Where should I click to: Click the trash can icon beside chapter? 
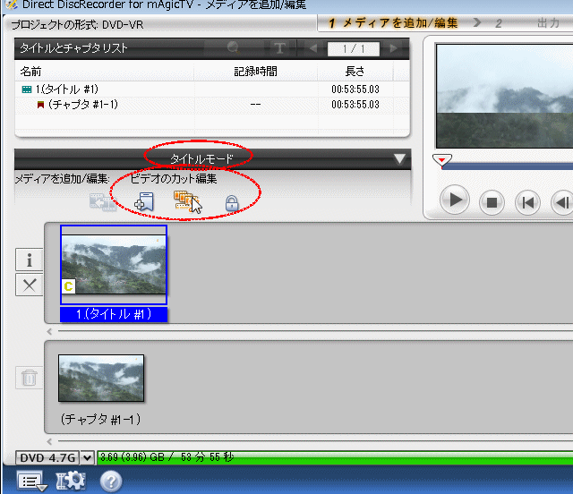click(29, 378)
